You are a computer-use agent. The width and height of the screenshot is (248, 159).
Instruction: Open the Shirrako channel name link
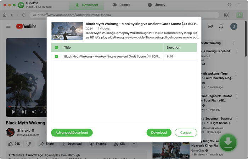coord(24,130)
